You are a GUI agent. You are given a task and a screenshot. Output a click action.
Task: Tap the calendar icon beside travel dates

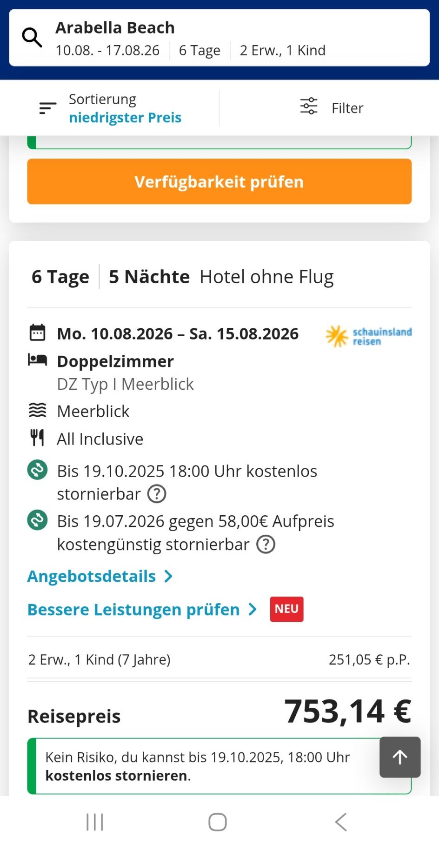click(37, 333)
